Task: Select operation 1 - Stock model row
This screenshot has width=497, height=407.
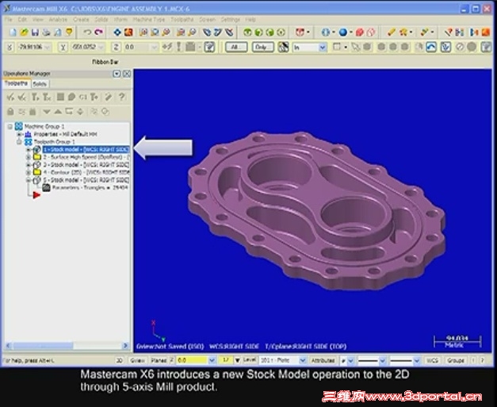Action: point(86,149)
